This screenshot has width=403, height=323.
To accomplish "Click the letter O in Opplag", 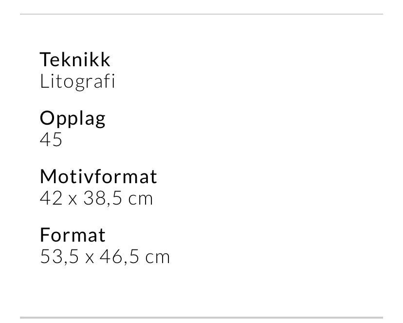I will pos(47,118).
